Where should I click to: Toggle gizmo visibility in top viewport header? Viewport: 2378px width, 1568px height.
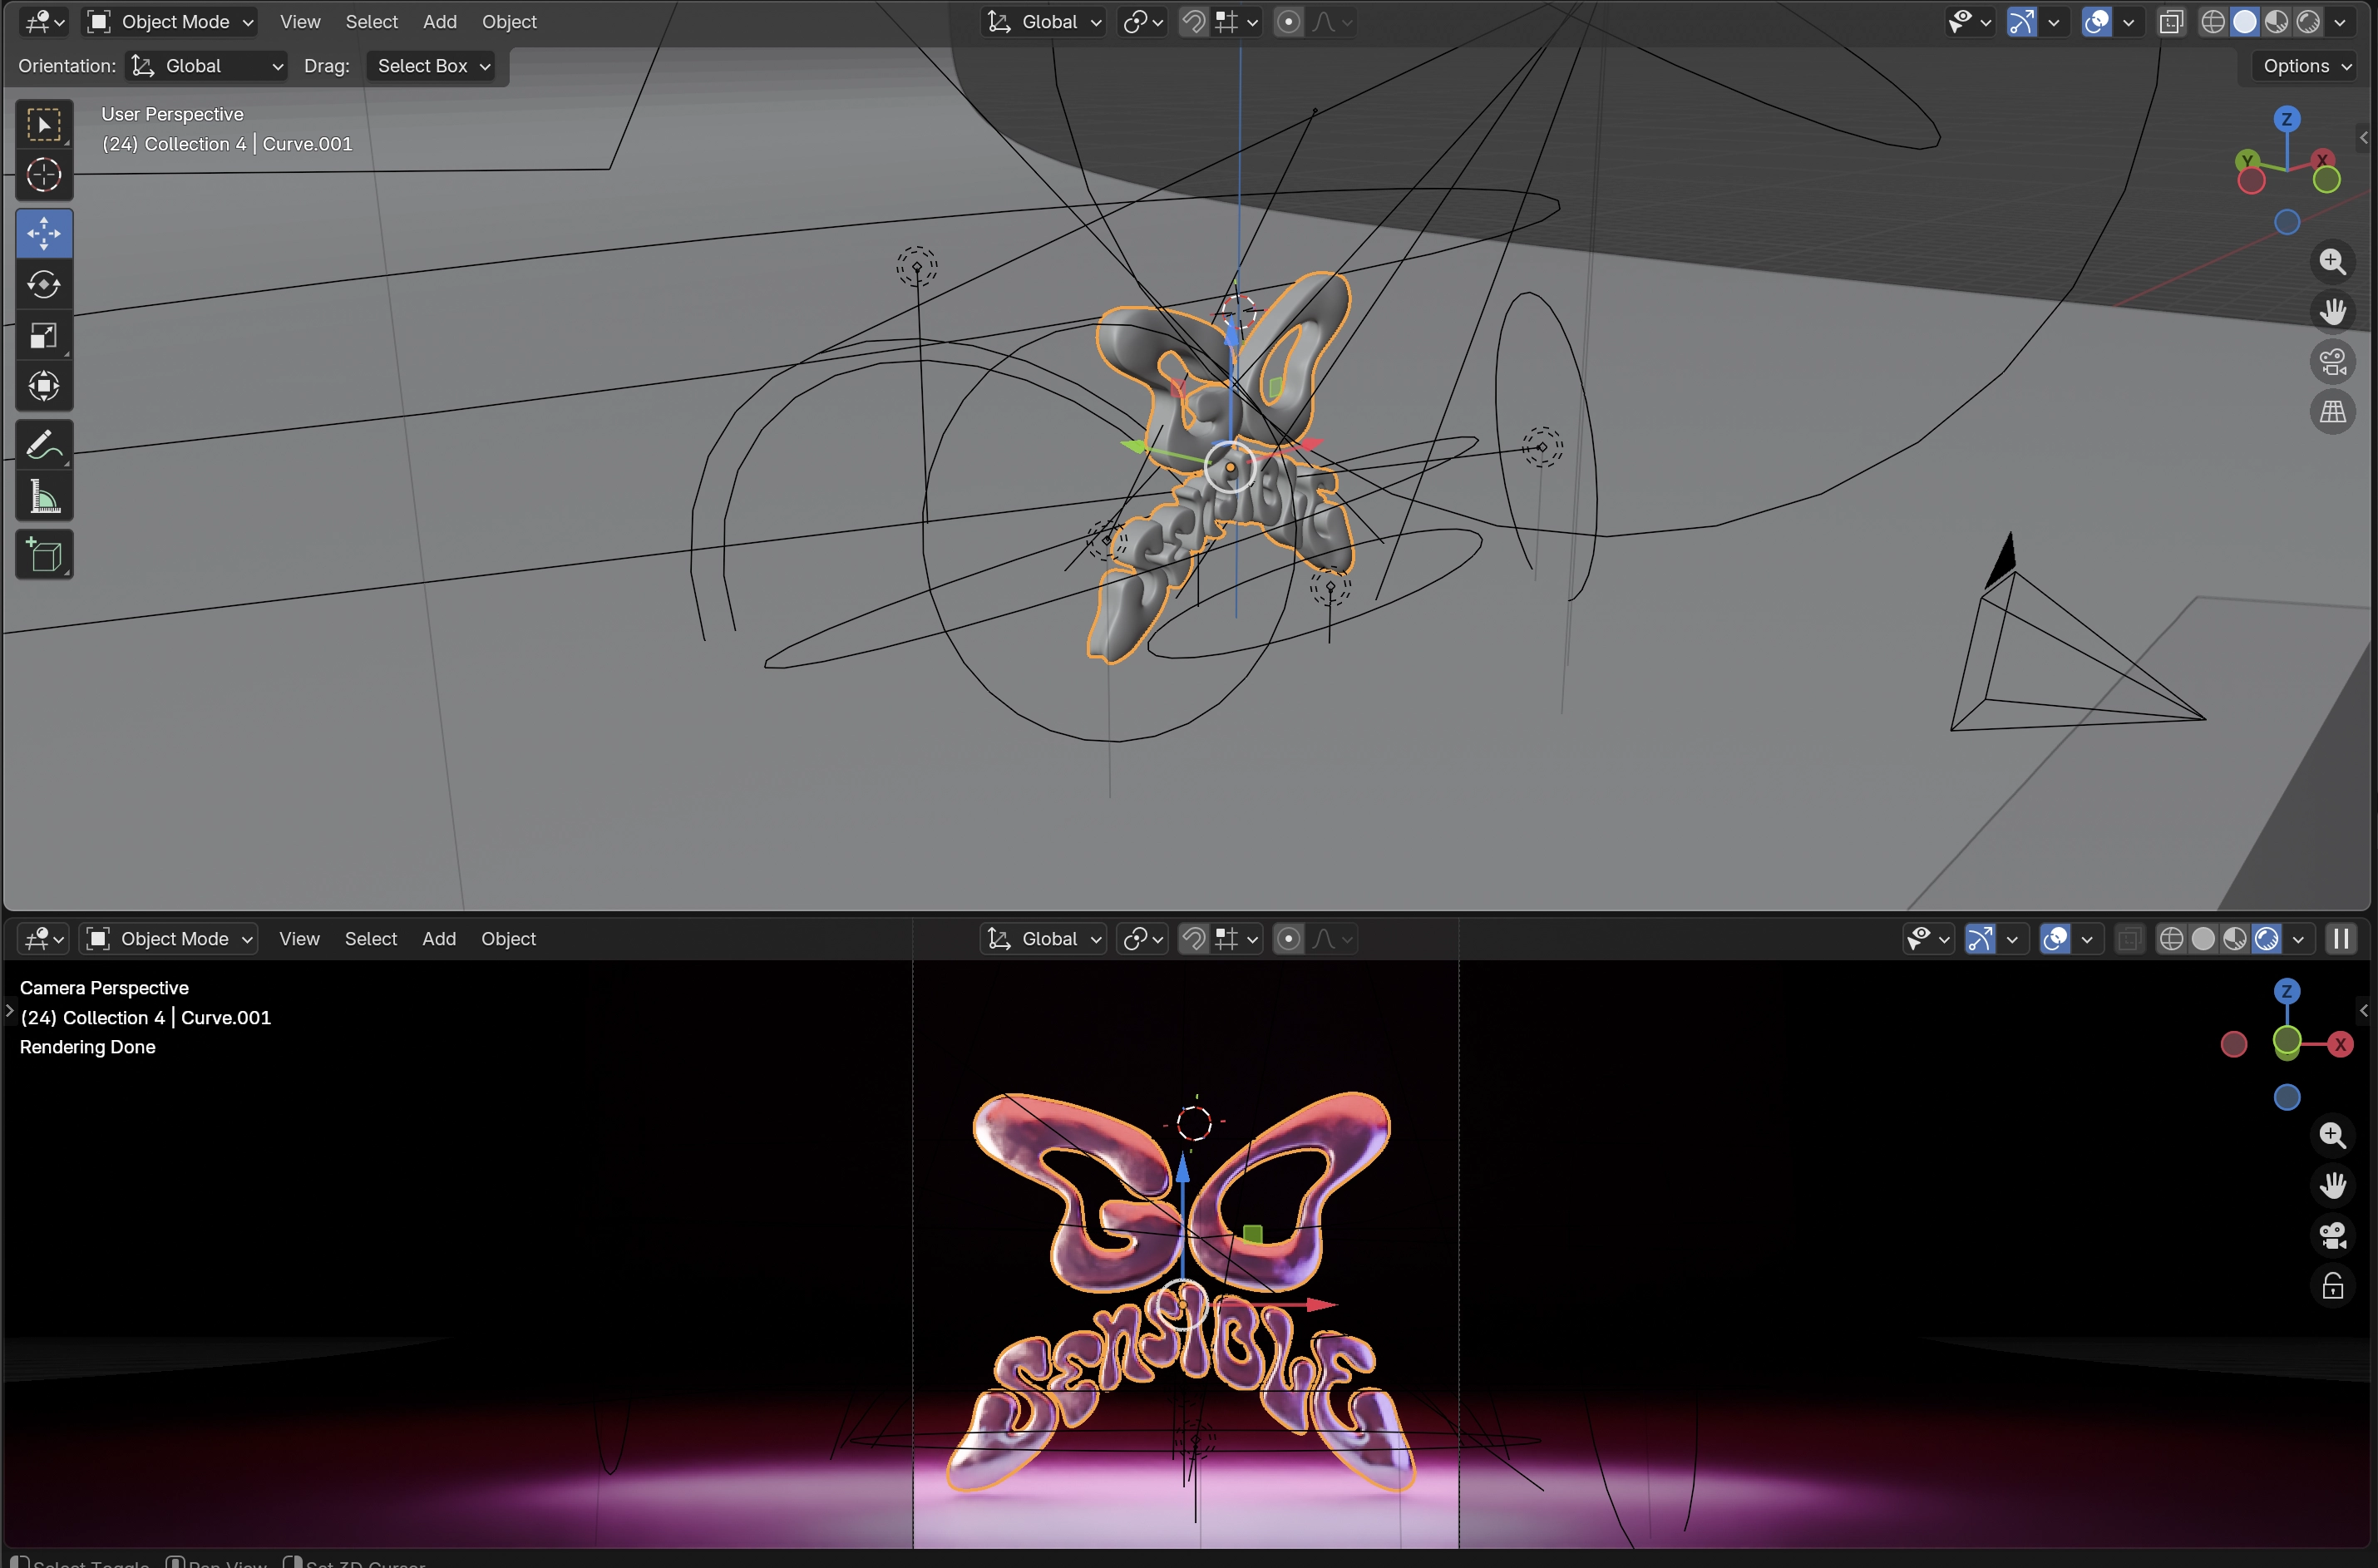(2022, 22)
